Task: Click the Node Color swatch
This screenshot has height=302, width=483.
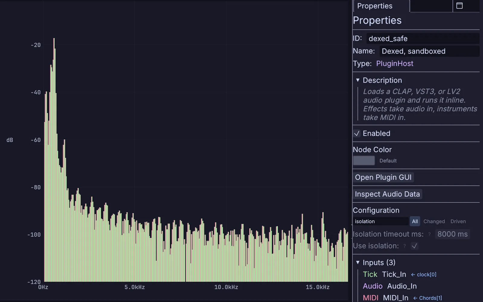Action: pyautogui.click(x=364, y=161)
